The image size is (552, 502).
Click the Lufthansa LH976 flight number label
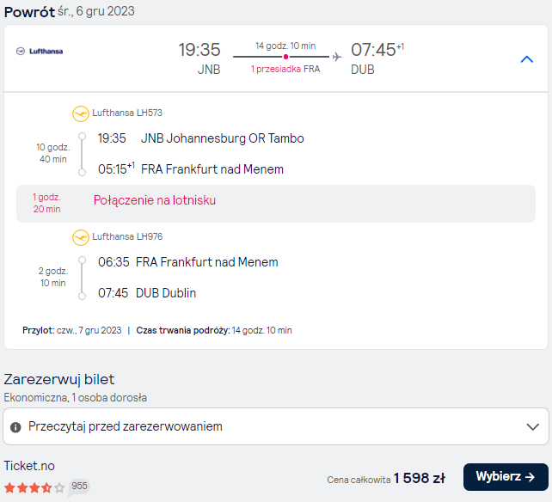click(x=127, y=236)
